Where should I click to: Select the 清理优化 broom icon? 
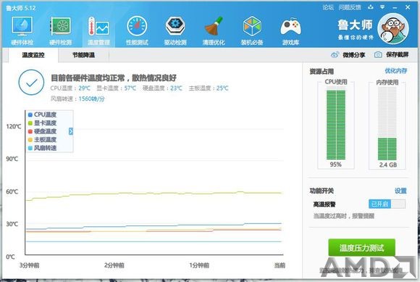214,26
